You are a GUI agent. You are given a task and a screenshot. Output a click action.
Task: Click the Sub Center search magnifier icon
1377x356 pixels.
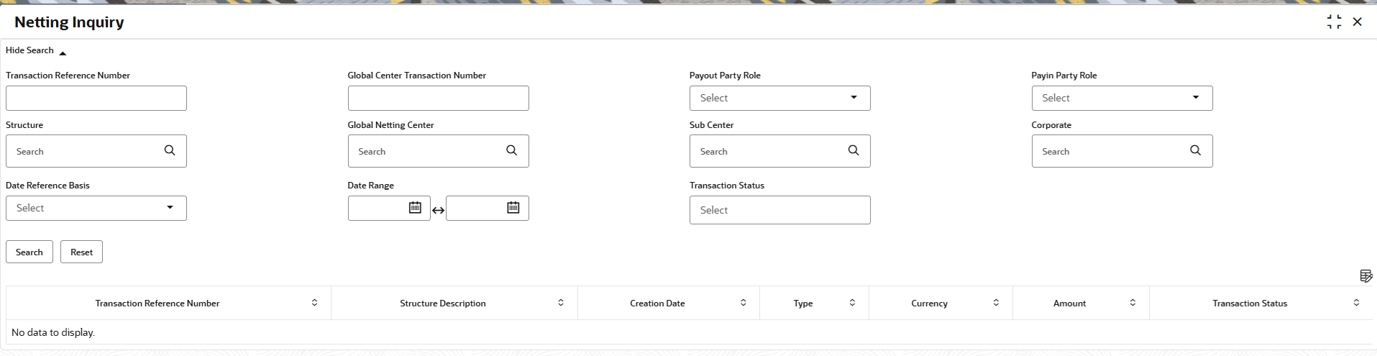coord(854,150)
